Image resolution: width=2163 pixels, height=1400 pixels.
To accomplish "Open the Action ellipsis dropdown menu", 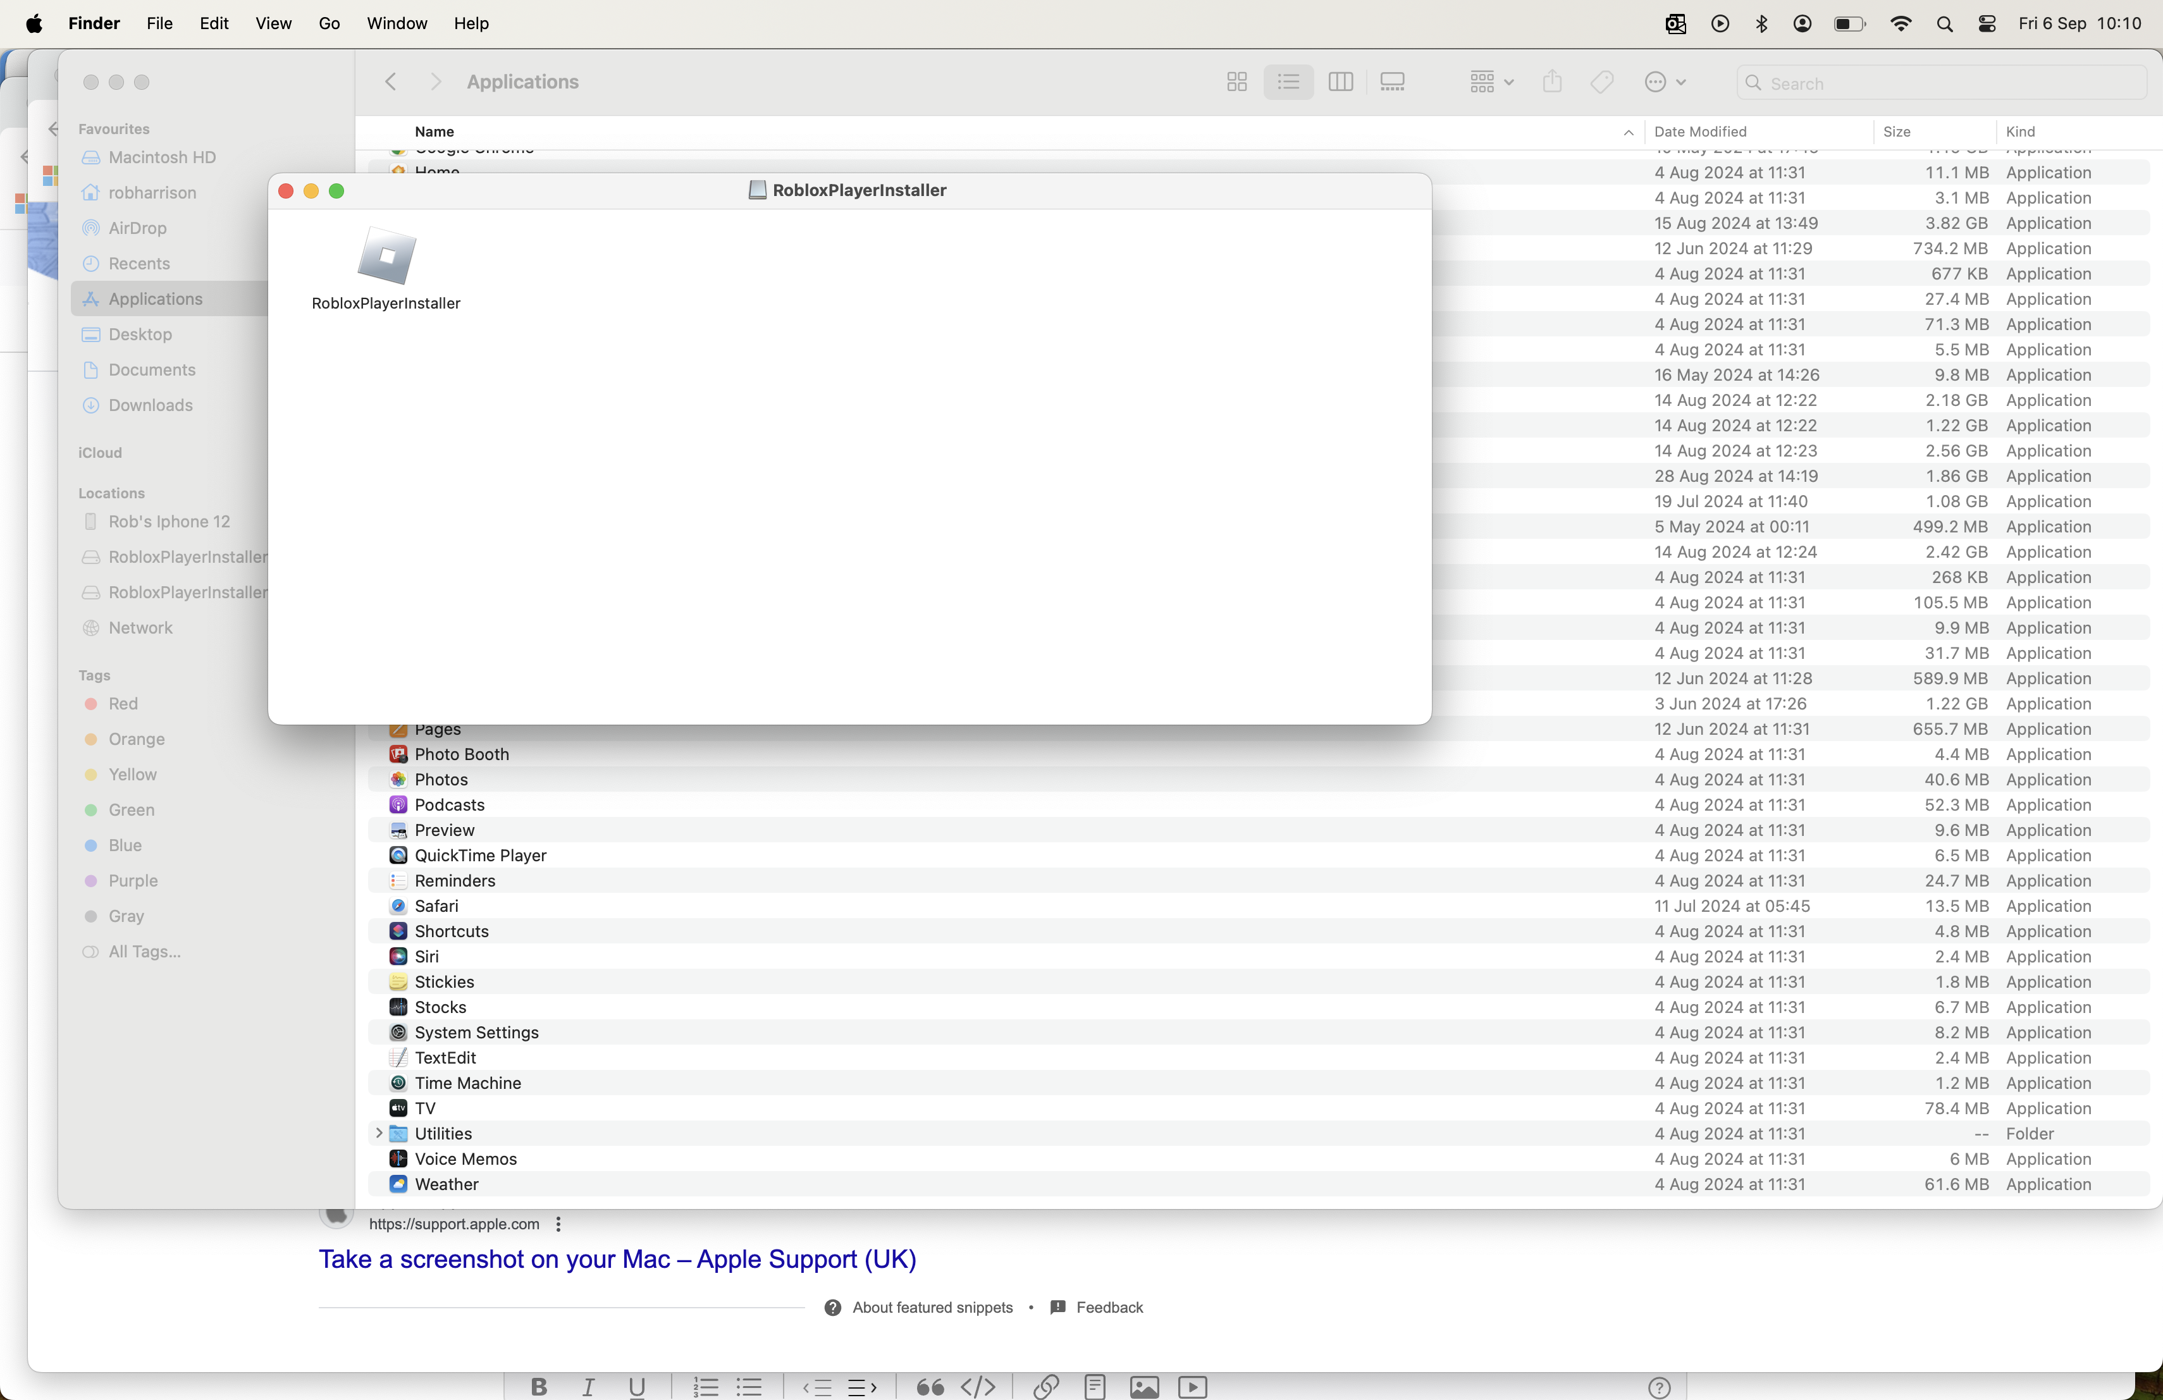I will 1665,83.
